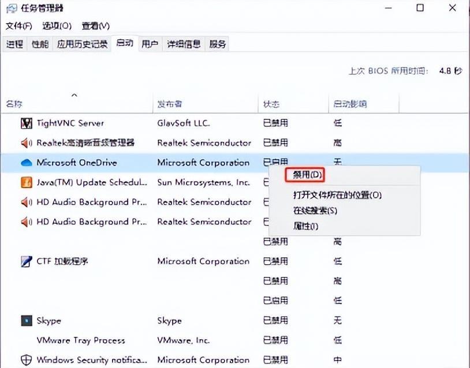Image resolution: width=470 pixels, height=368 pixels.
Task: Choose 在线搜索(S) in the context menu
Action: (x=315, y=211)
